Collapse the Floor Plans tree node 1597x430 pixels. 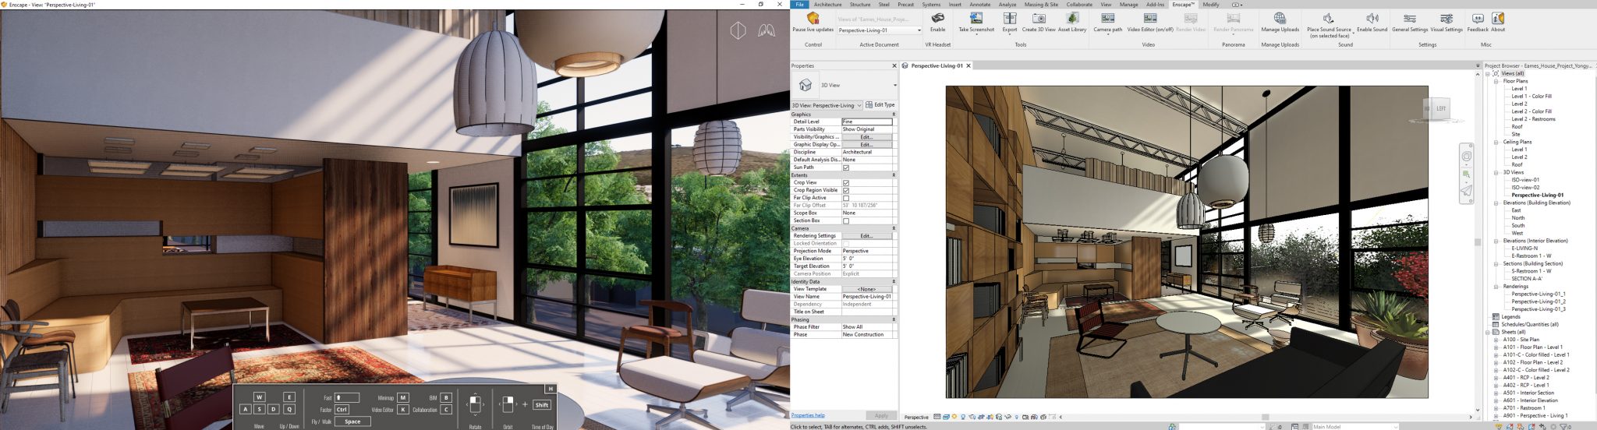tap(1496, 81)
